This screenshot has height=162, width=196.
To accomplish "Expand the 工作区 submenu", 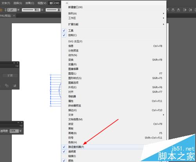I will click(114, 18).
